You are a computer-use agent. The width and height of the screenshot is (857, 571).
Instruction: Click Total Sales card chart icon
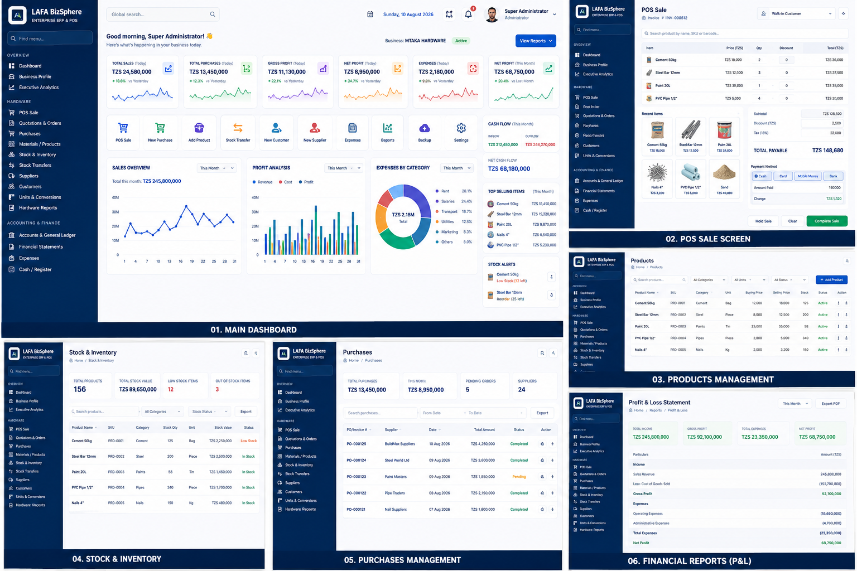tap(168, 69)
